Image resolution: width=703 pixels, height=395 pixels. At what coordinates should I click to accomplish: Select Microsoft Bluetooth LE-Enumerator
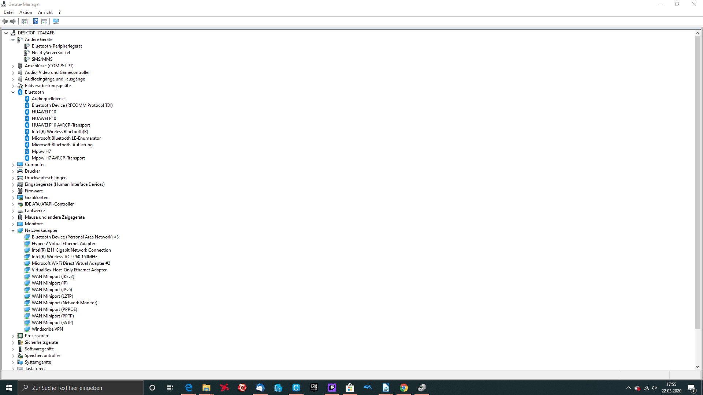click(66, 138)
